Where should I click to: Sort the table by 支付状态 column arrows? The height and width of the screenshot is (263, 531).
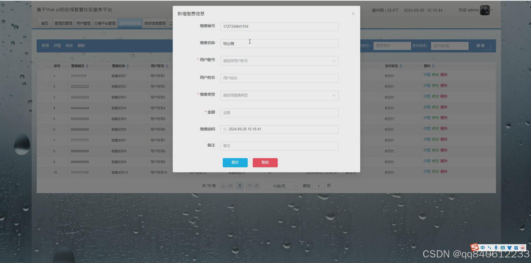401,66
